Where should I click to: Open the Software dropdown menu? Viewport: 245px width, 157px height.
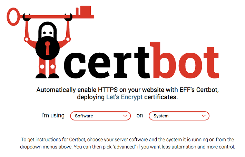(x=100, y=116)
